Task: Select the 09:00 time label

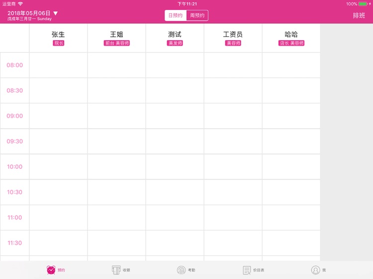Action: (x=15, y=116)
